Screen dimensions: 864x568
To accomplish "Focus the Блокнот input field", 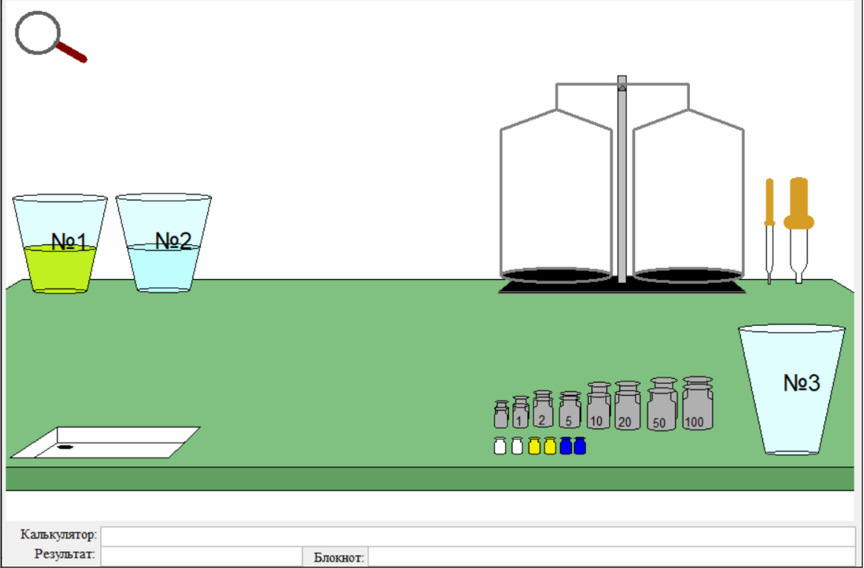I will 612,556.
